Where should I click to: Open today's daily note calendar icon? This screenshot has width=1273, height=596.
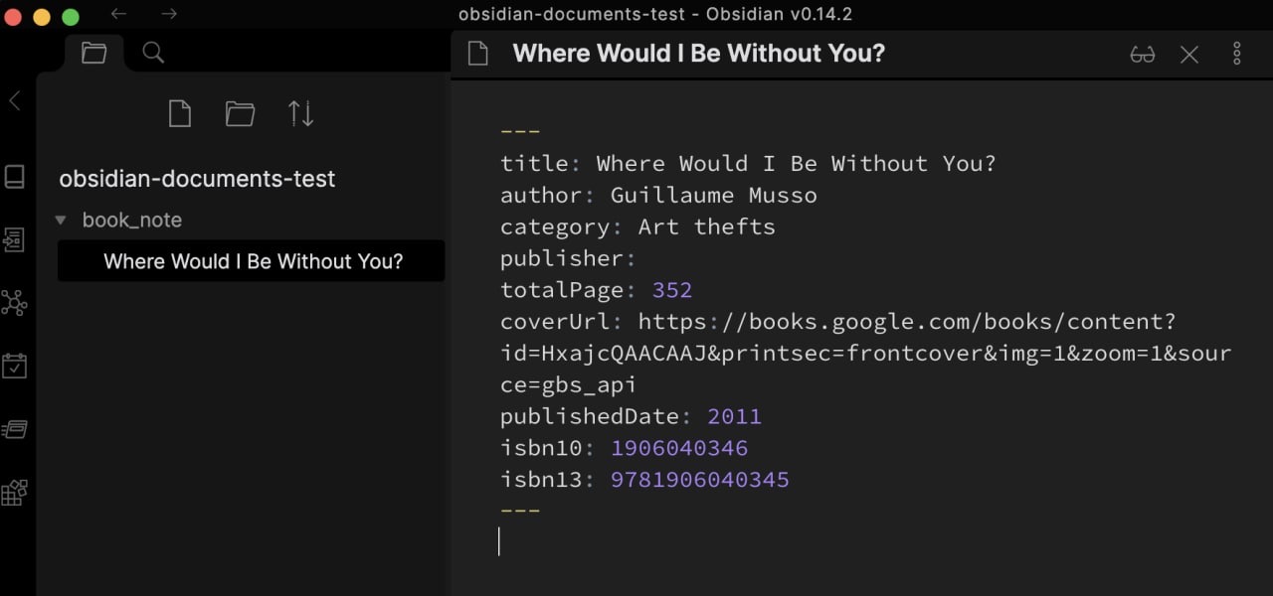tap(15, 366)
